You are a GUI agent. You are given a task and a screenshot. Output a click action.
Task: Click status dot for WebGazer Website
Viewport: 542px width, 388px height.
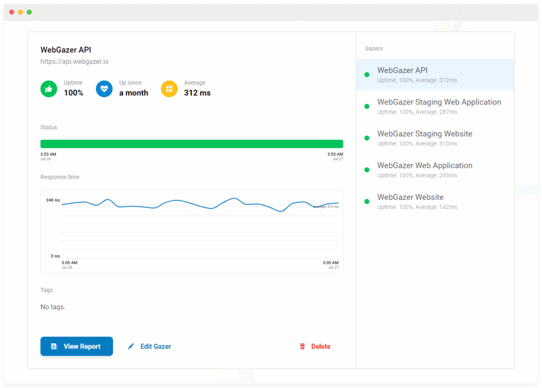coord(367,202)
